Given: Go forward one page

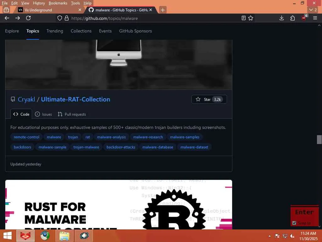Looking at the screenshot, I should [x=18, y=18].
